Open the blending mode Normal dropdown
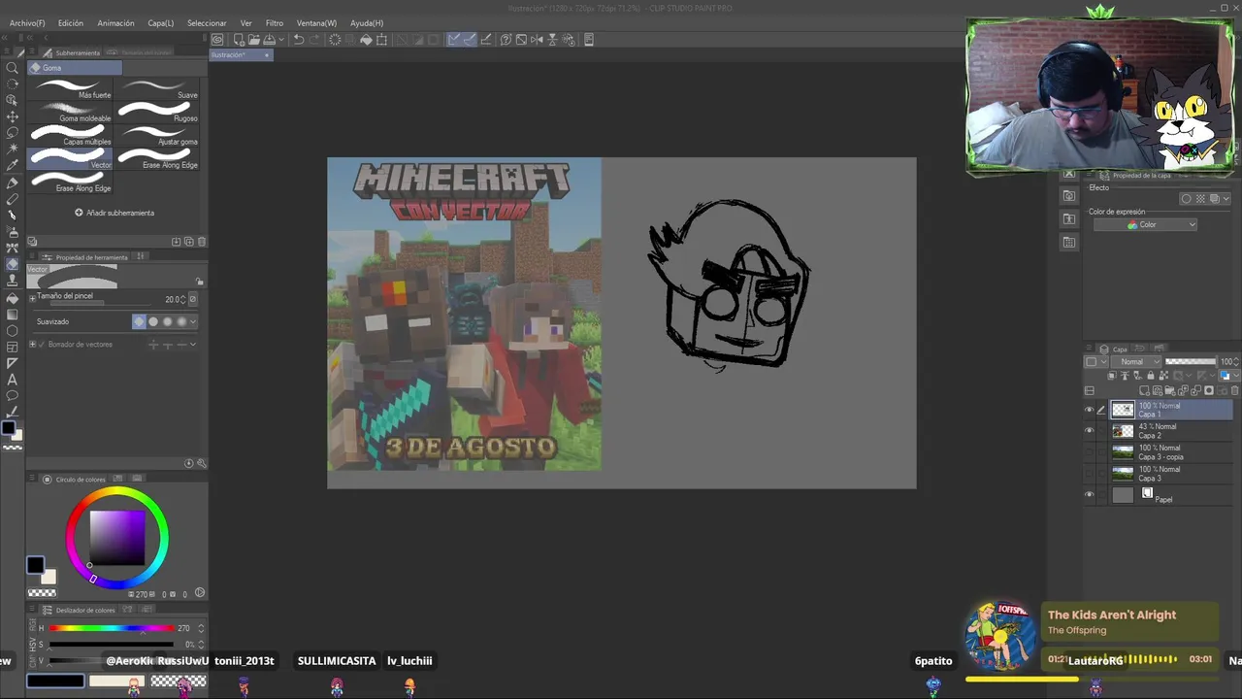1242x699 pixels. [1138, 361]
